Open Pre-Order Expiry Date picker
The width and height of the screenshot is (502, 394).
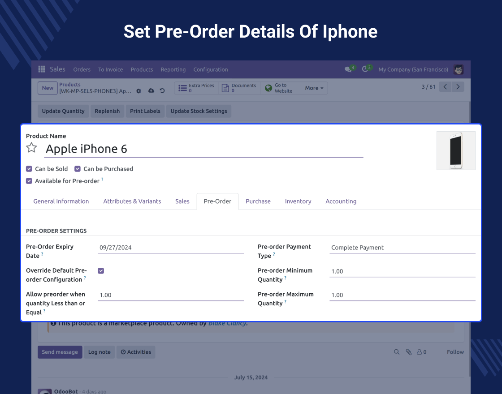pyautogui.click(x=171, y=248)
